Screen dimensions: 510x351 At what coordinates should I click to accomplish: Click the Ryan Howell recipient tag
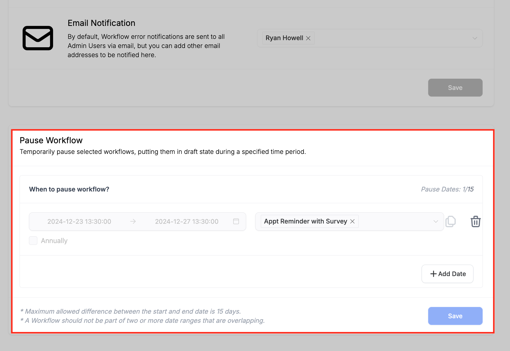pos(284,38)
